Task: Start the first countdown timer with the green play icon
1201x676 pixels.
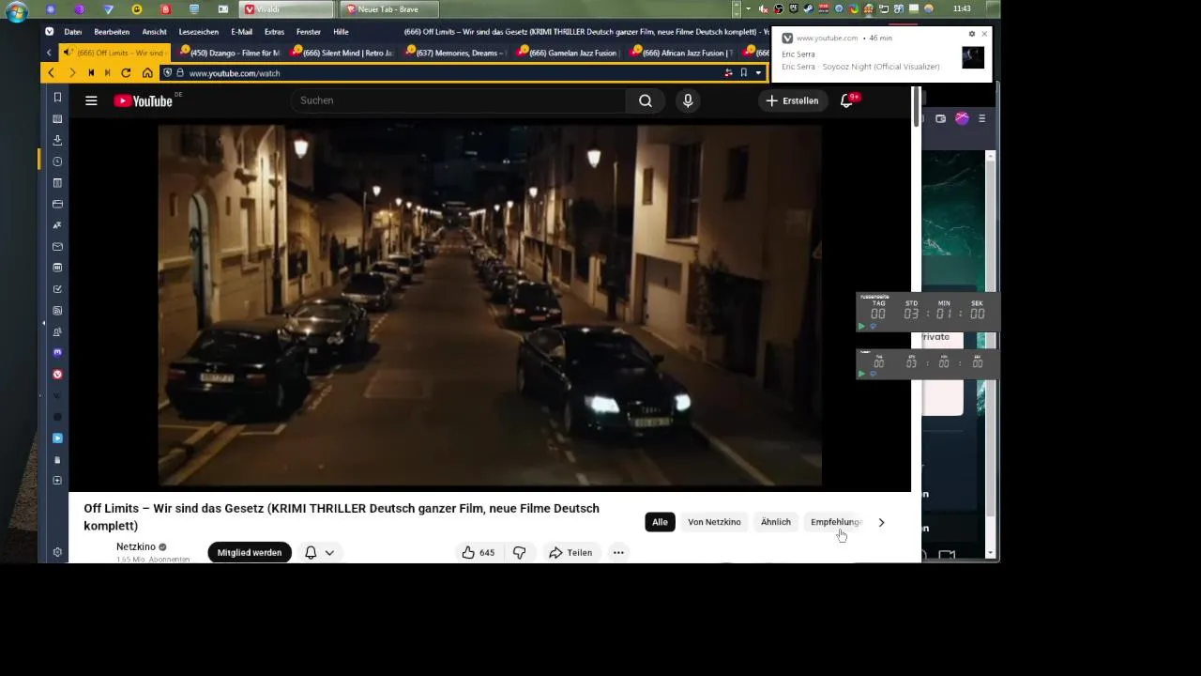Action: 861,326
